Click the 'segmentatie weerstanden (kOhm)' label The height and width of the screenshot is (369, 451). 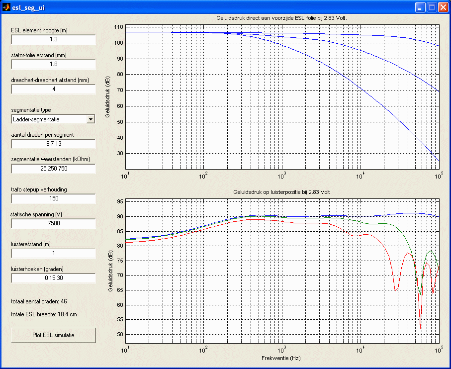point(51,159)
